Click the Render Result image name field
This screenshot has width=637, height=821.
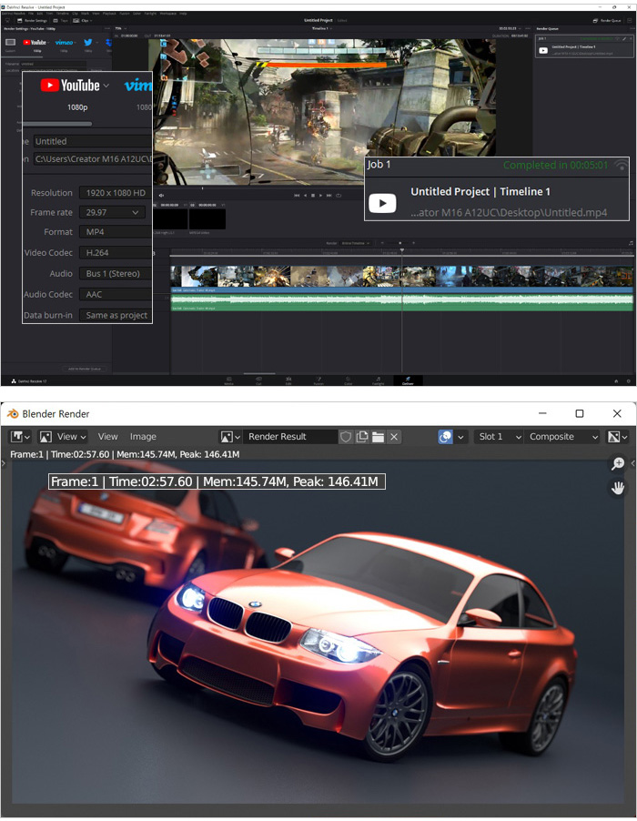point(290,437)
